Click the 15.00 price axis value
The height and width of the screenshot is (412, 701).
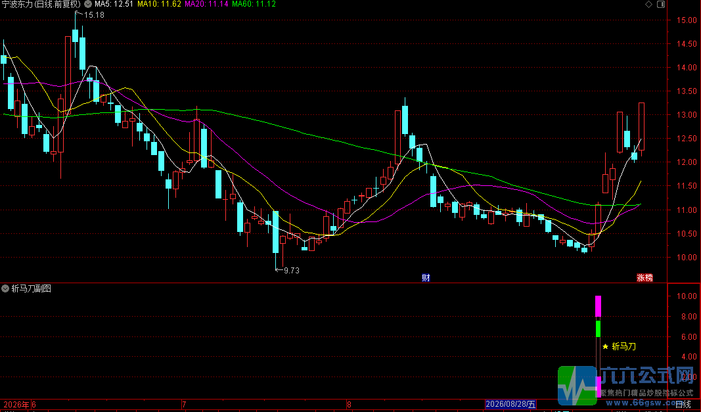click(687, 20)
